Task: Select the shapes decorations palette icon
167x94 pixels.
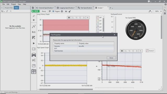Action: pos(34,72)
